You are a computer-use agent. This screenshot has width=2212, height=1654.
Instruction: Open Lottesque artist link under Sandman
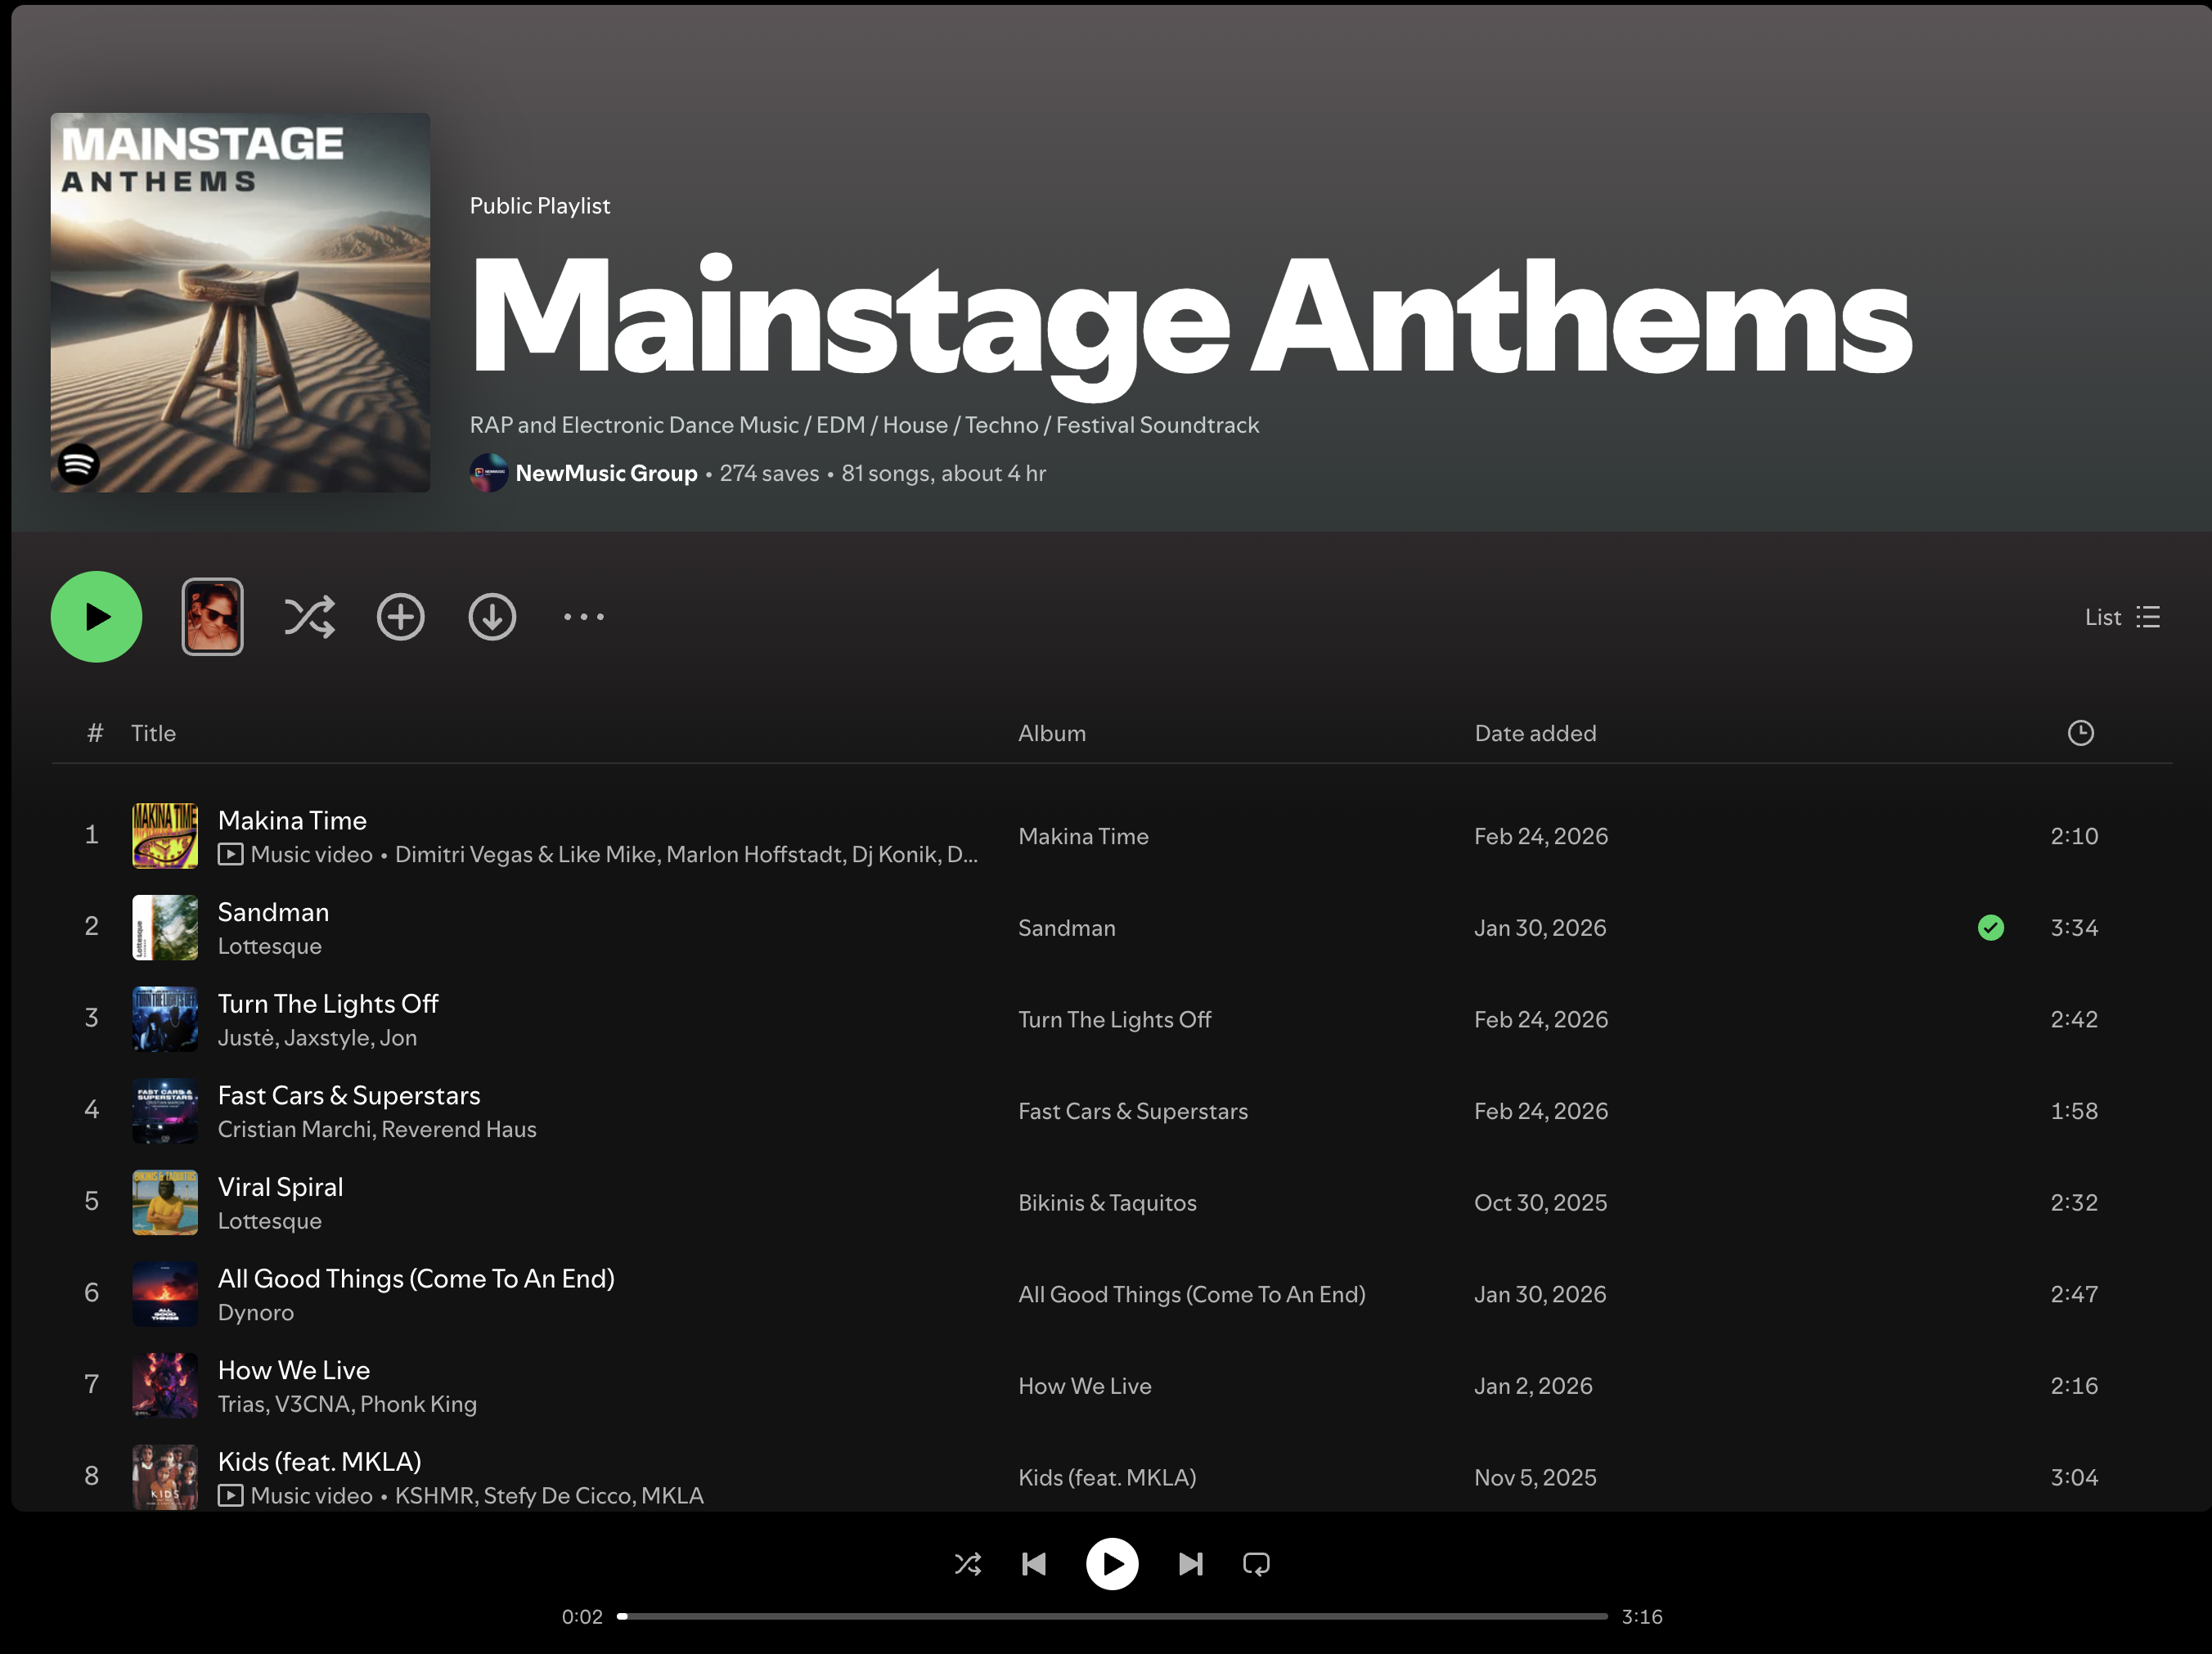(x=270, y=946)
